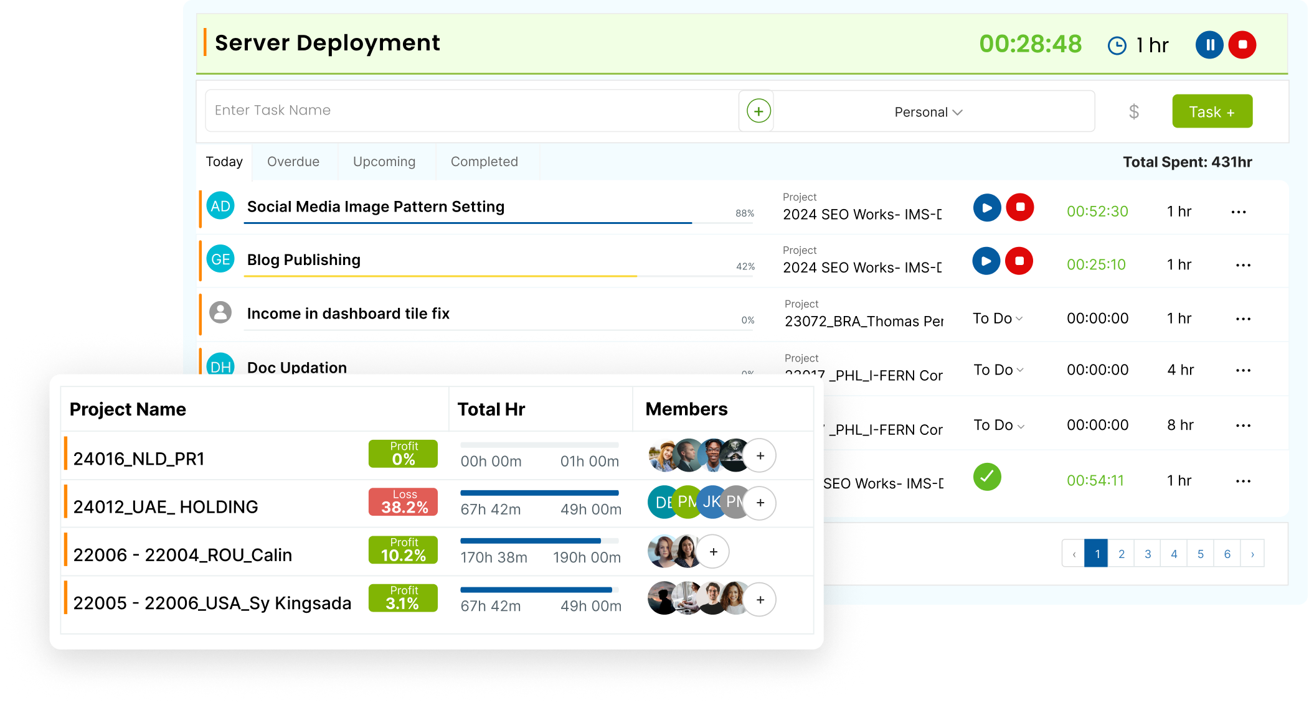1309x703 pixels.
Task: Switch to the Overdue tab
Action: pos(293,162)
